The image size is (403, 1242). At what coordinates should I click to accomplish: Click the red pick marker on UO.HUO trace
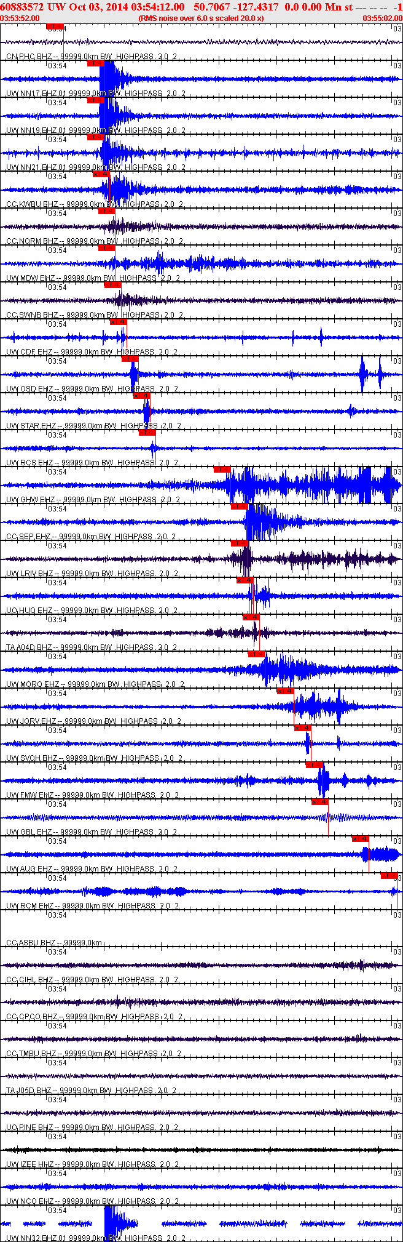[245, 580]
